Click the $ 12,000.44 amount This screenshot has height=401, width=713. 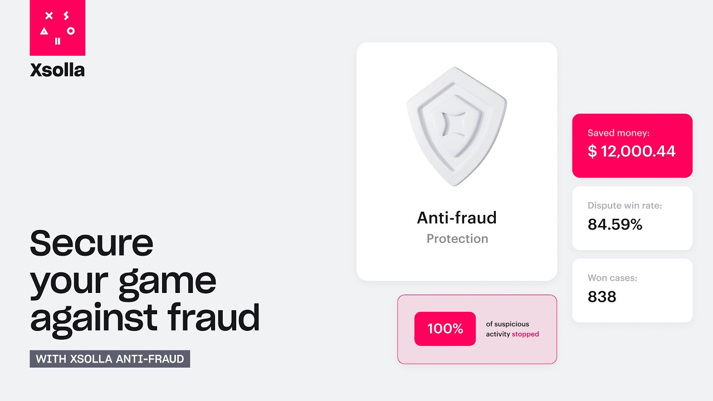[x=632, y=151]
